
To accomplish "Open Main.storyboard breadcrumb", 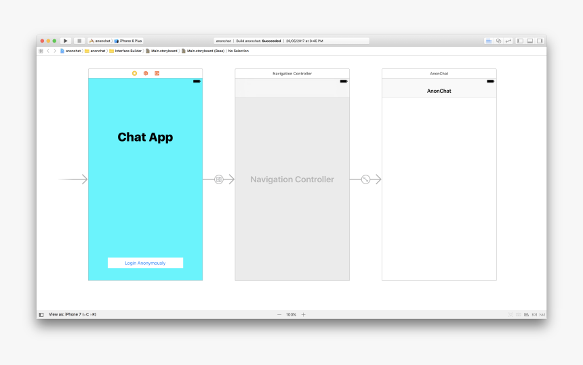I will click(161, 51).
